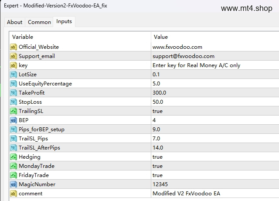Select the comment variable name
The width and height of the screenshot is (279, 201).
(31, 194)
